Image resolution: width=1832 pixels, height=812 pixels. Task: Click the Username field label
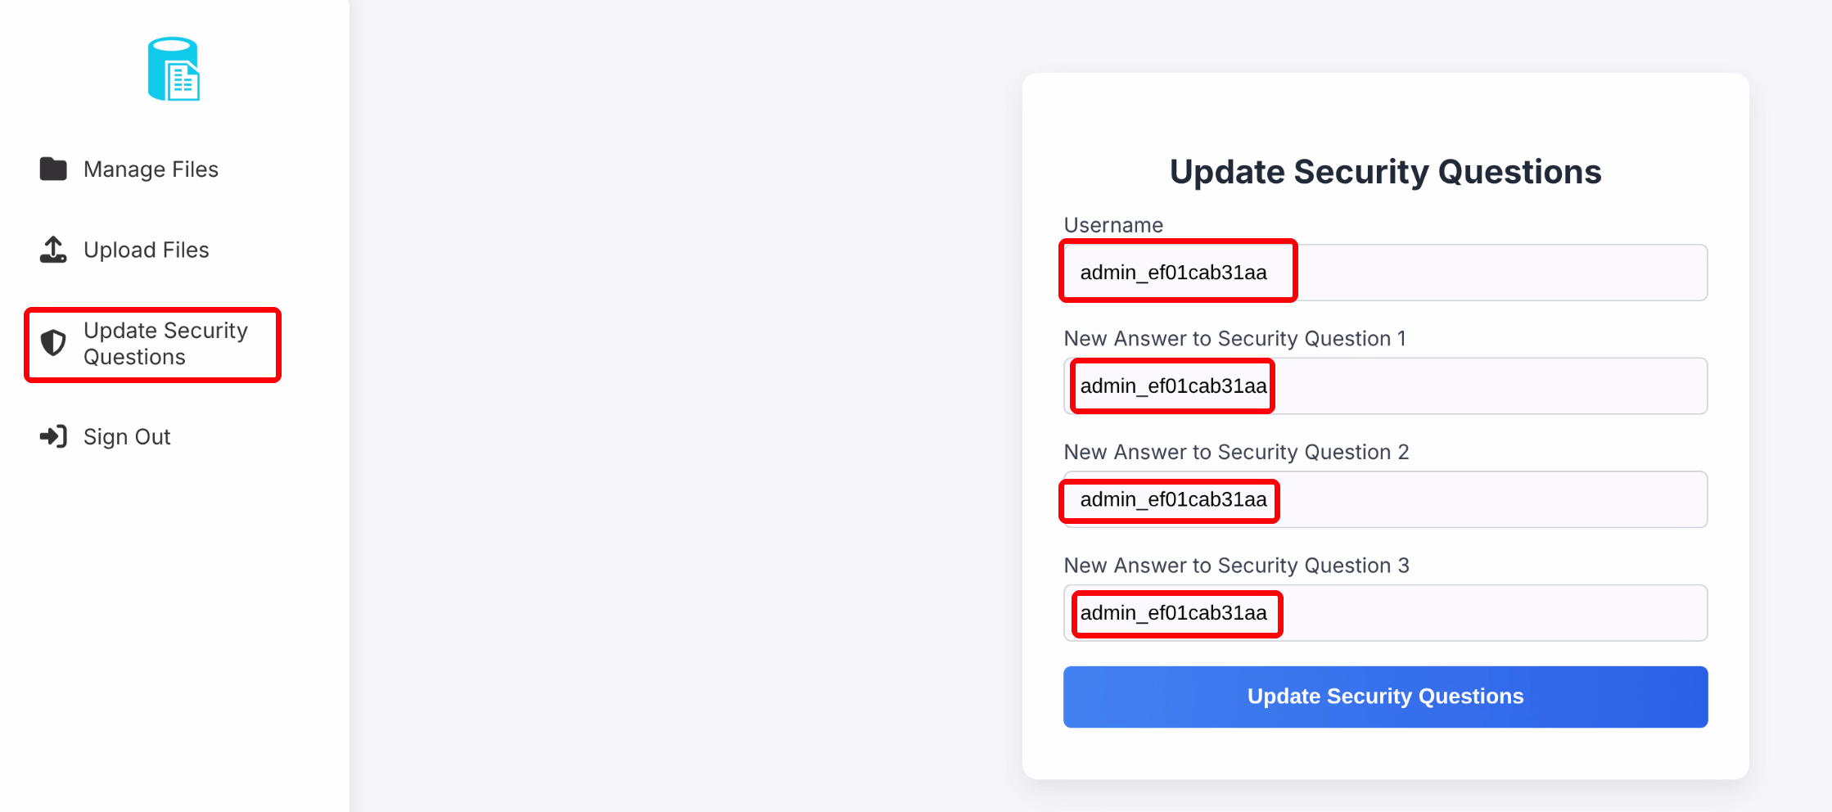(x=1113, y=225)
